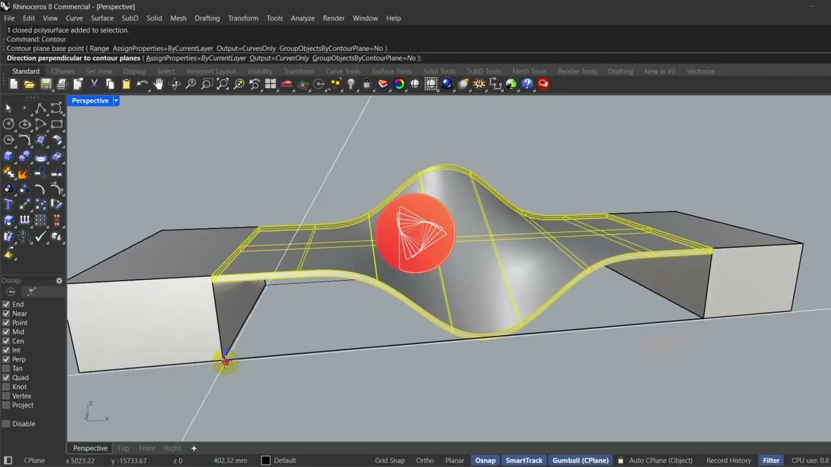Toggle the Cen osnap checkbox
This screenshot has height=467, width=831.
(6, 341)
